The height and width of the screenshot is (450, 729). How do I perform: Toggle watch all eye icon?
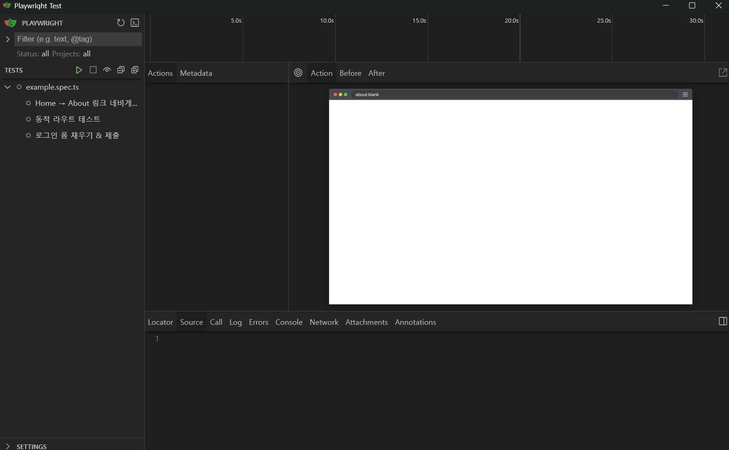tap(107, 70)
